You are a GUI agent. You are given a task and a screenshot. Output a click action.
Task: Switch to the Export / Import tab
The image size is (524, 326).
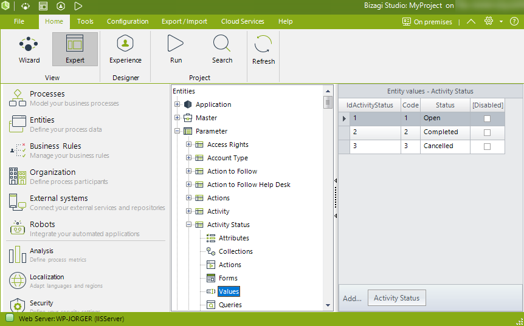(184, 21)
